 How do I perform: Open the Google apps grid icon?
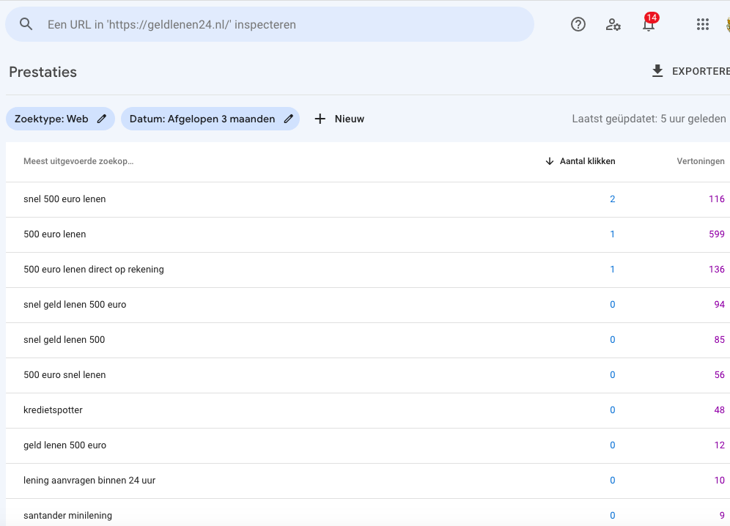tap(703, 24)
